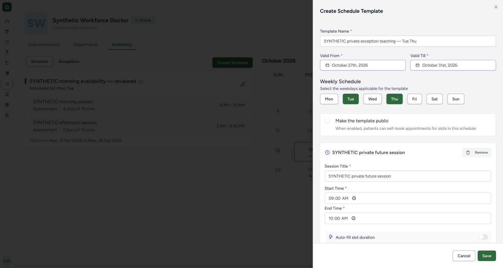Click calendar icon in Valid From field
The height and width of the screenshot is (268, 503).
point(327,65)
